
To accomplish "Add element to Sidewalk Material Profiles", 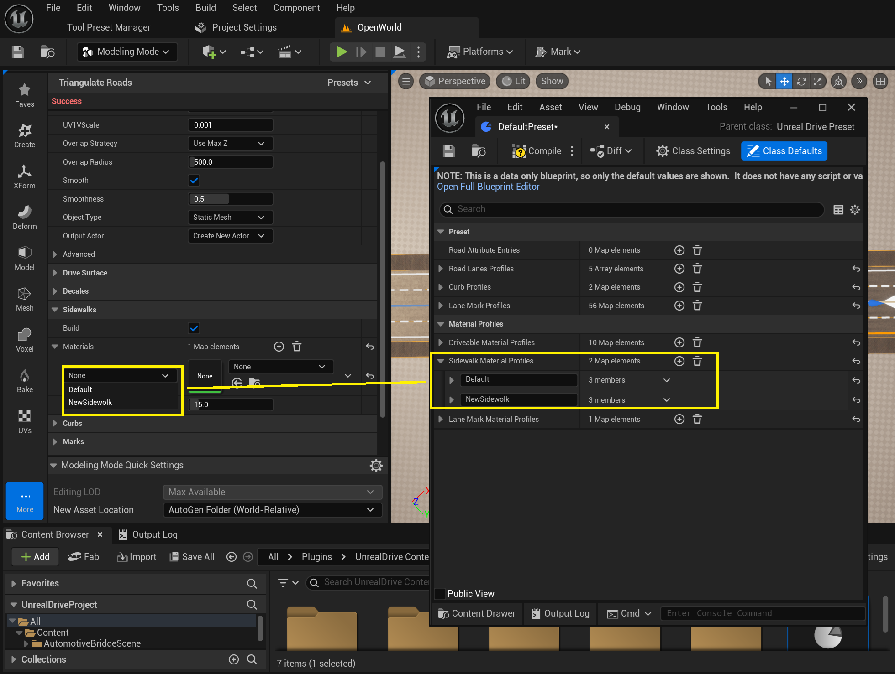I will coord(679,361).
